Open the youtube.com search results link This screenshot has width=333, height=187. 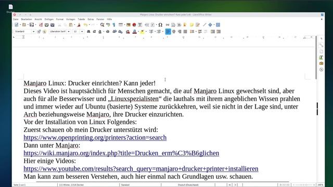tap(141, 169)
